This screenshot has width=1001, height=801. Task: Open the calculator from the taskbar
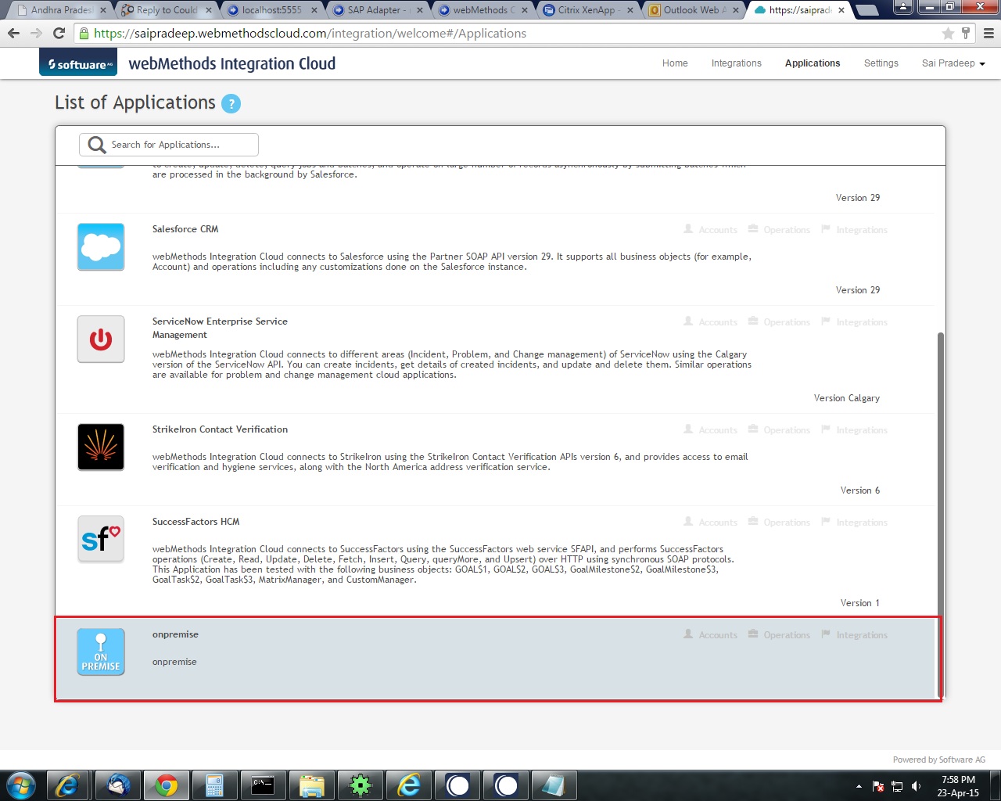[214, 785]
